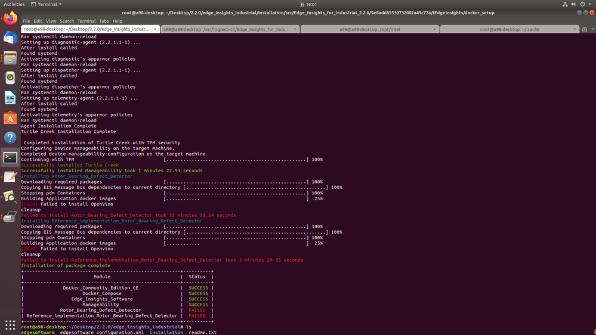Click 'Docker_Compose' module cell
This screenshot has width=596, height=335.
(x=102, y=294)
